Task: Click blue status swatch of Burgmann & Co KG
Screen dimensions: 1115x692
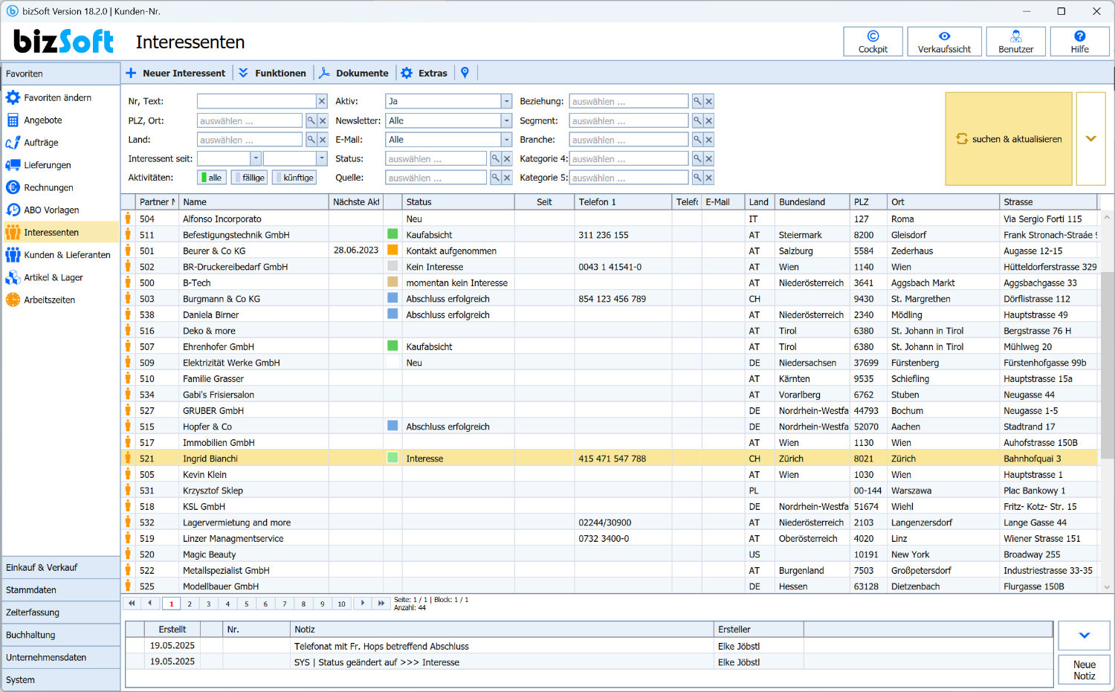Action: [x=392, y=298]
